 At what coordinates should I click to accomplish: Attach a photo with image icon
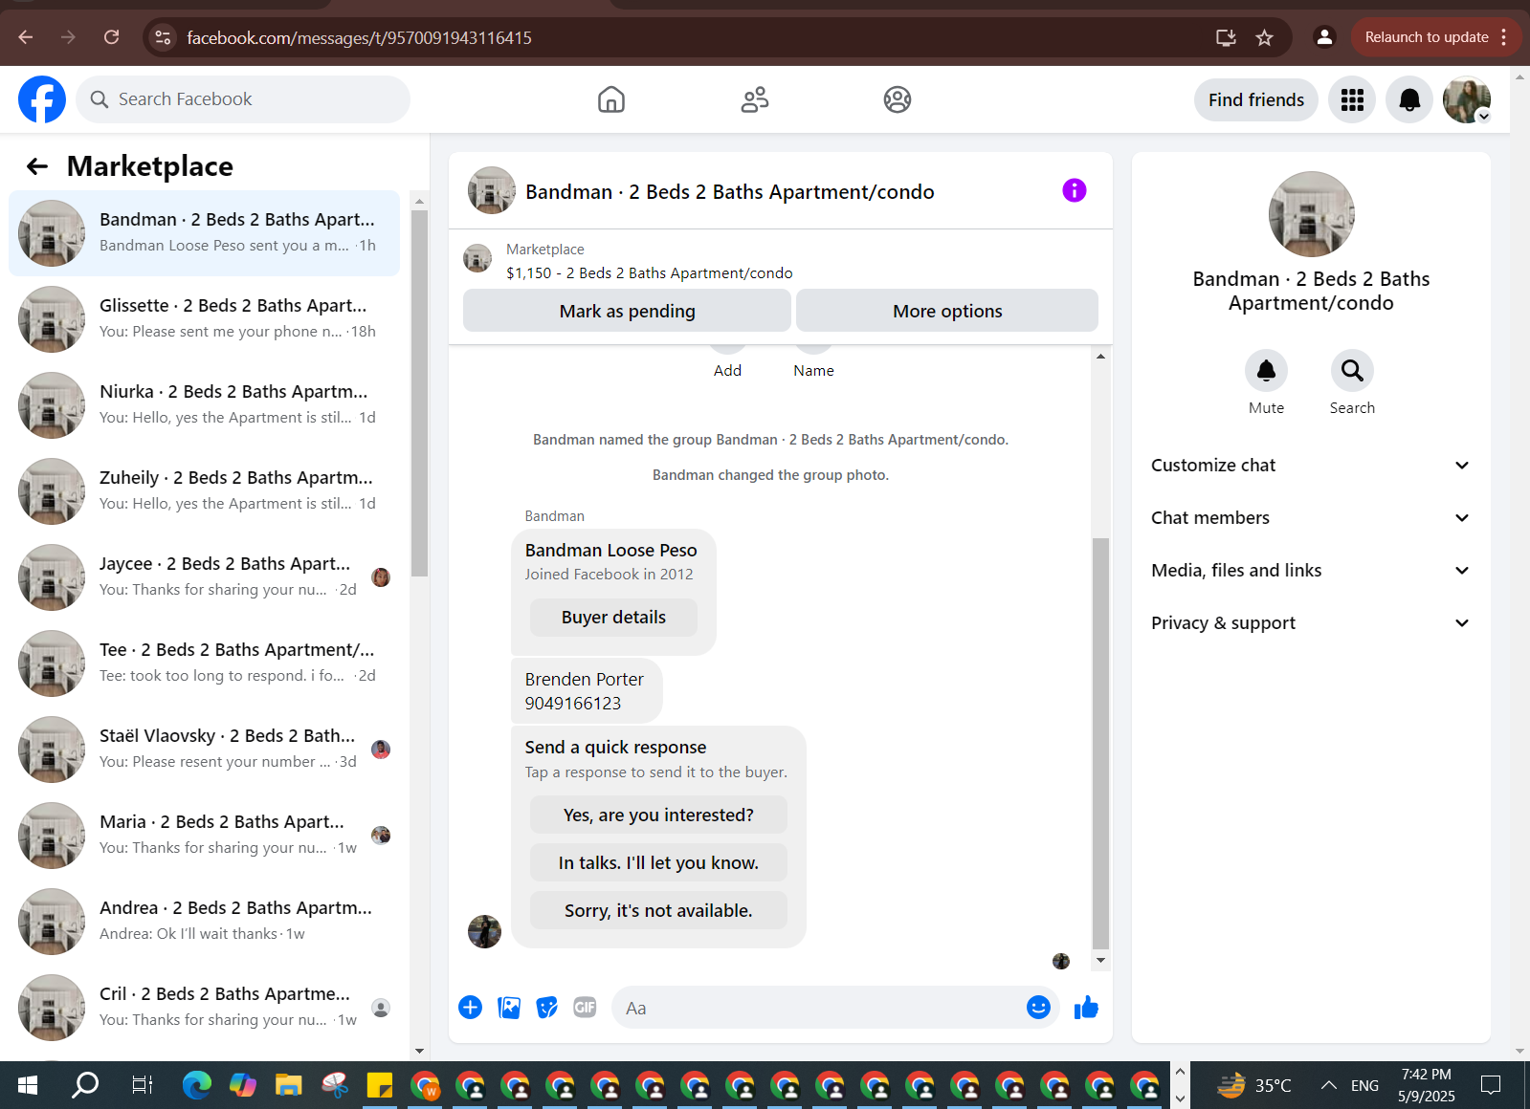point(509,1007)
